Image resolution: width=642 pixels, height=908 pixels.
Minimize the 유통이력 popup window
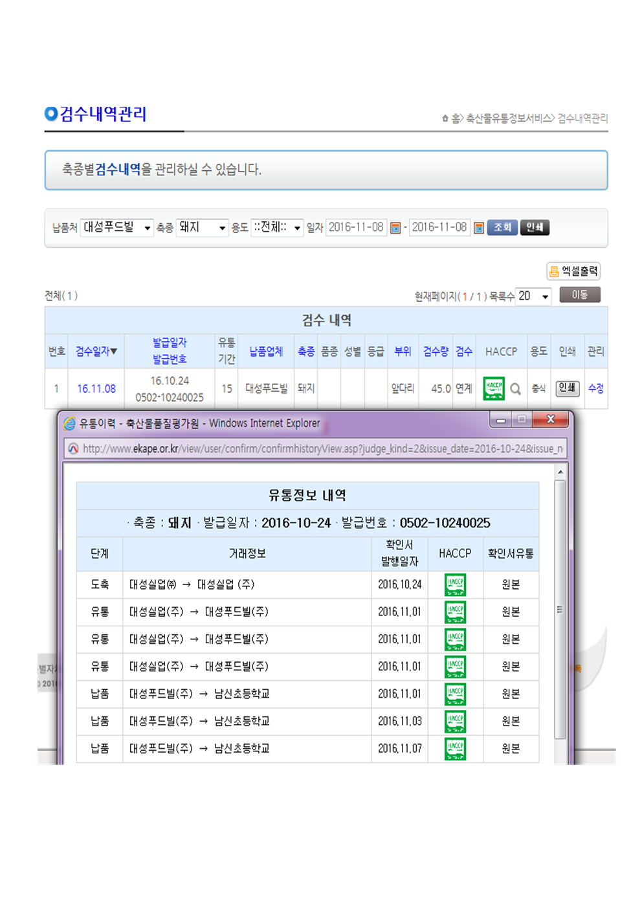(501, 420)
